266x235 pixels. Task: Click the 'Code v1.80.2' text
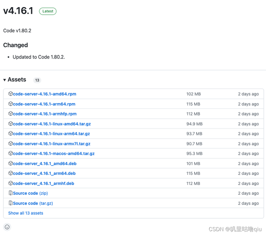17,31
